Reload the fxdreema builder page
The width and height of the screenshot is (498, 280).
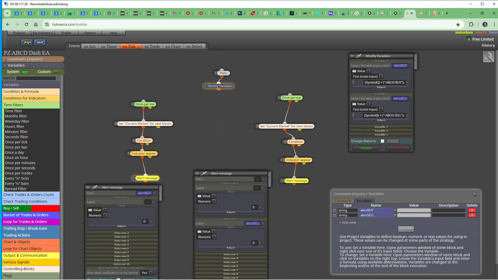[x=26, y=24]
